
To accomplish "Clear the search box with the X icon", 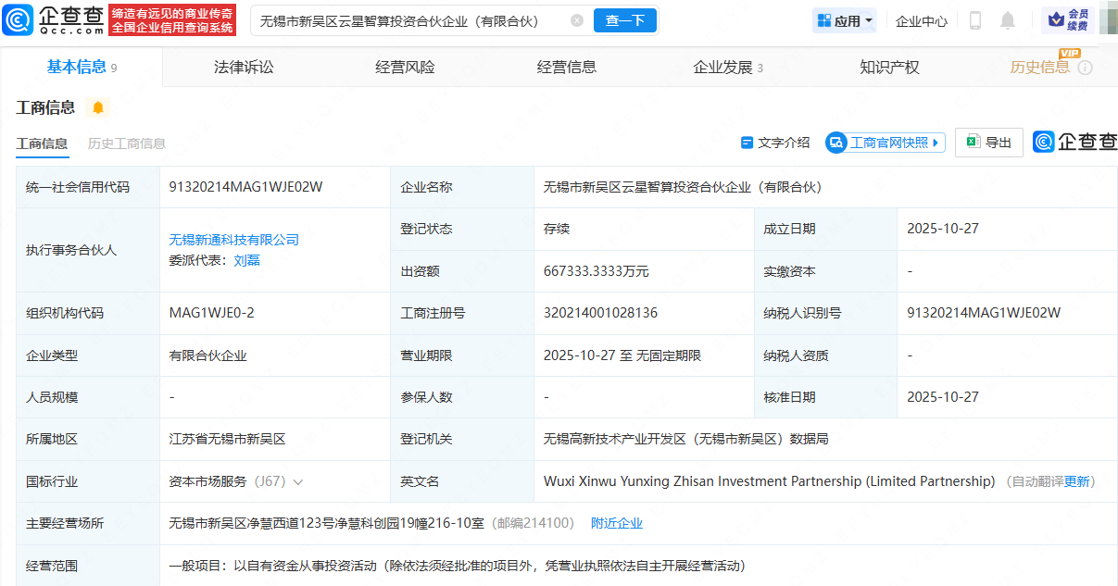I will point(577,20).
